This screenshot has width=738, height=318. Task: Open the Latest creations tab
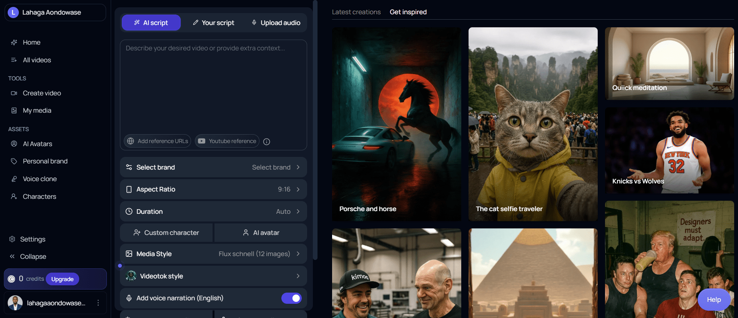coord(356,12)
